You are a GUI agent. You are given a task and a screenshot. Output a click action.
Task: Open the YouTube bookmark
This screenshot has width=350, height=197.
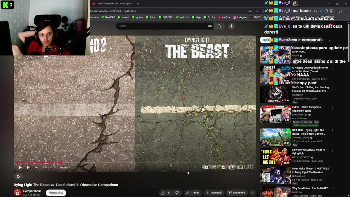pyautogui.click(x=224, y=17)
